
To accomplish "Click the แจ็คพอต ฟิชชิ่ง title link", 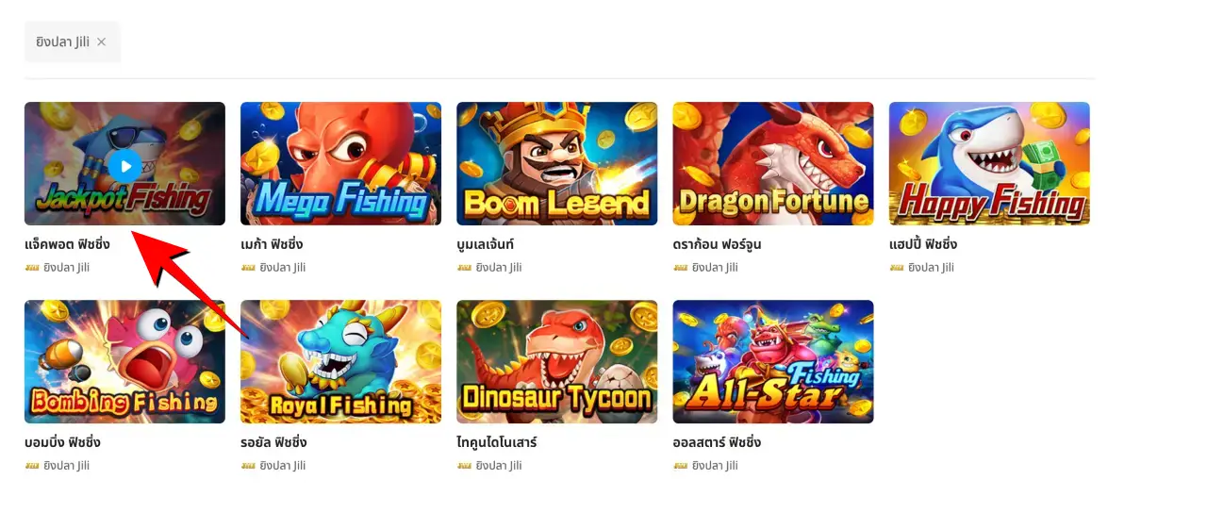I will [67, 244].
